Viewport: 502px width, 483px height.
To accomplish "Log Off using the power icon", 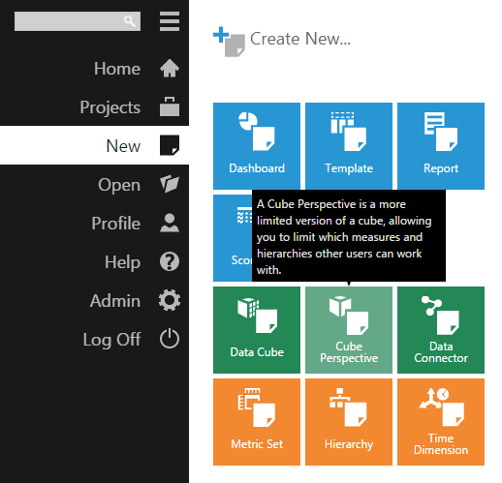I will (x=170, y=339).
